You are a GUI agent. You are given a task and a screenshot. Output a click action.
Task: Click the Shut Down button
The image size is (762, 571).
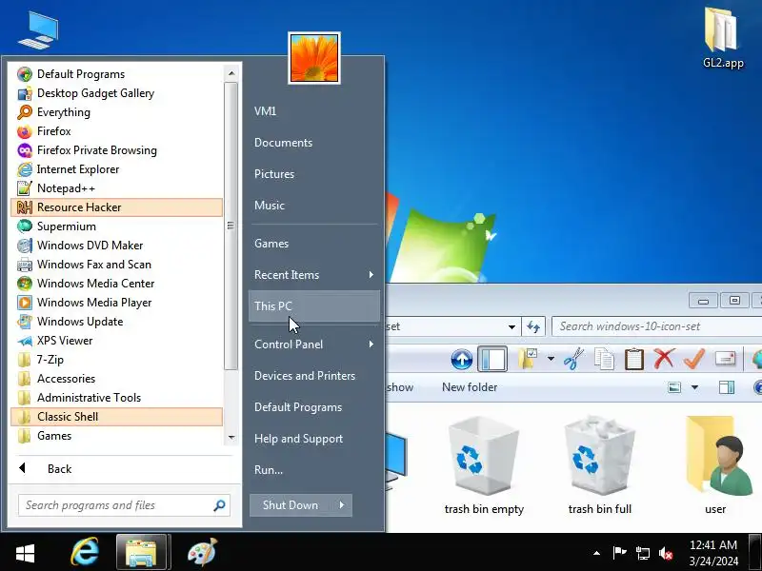tap(291, 505)
